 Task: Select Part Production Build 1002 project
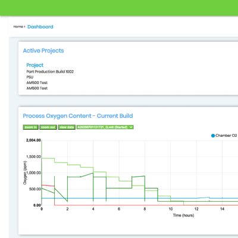point(50,71)
